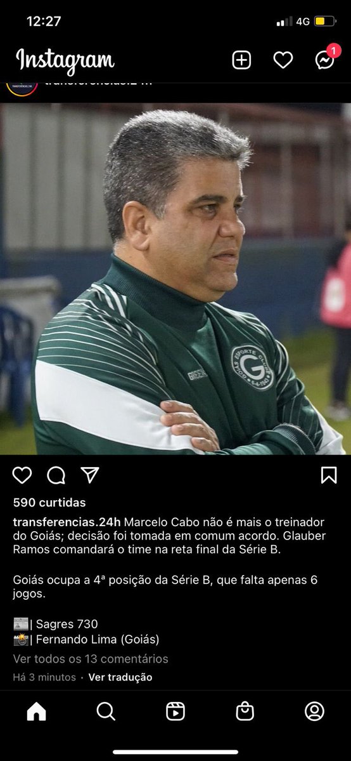The height and width of the screenshot is (761, 351).
Task: Tap the coach photo in the post
Action: pos(175,279)
